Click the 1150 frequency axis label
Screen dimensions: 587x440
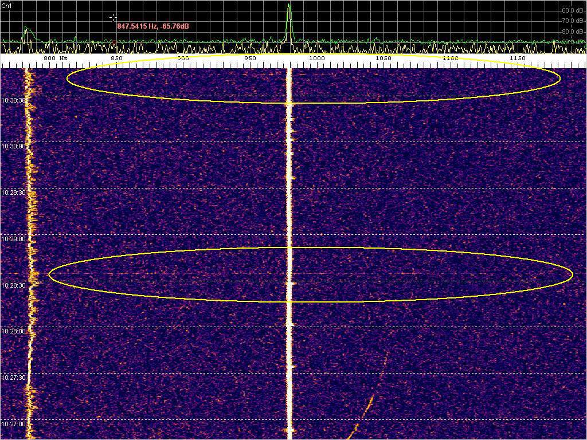(517, 58)
